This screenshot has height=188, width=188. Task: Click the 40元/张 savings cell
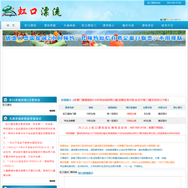click(147, 121)
